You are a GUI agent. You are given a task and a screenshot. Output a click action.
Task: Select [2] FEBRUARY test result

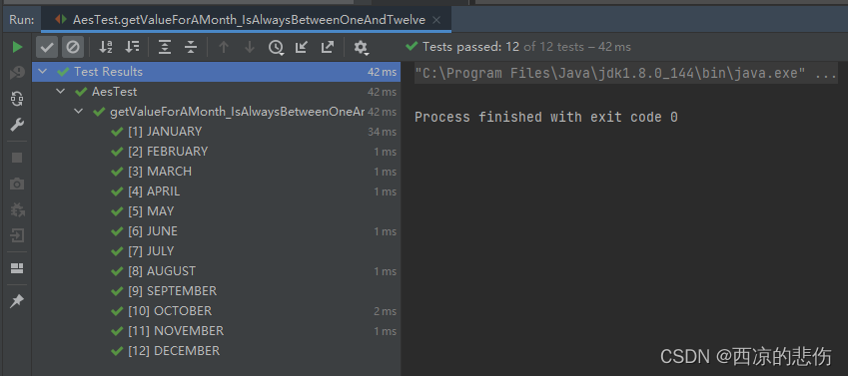(x=217, y=152)
